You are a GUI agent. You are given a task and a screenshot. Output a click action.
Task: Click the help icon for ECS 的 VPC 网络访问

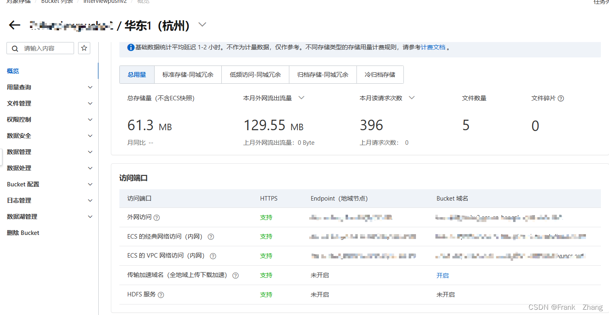point(213,256)
